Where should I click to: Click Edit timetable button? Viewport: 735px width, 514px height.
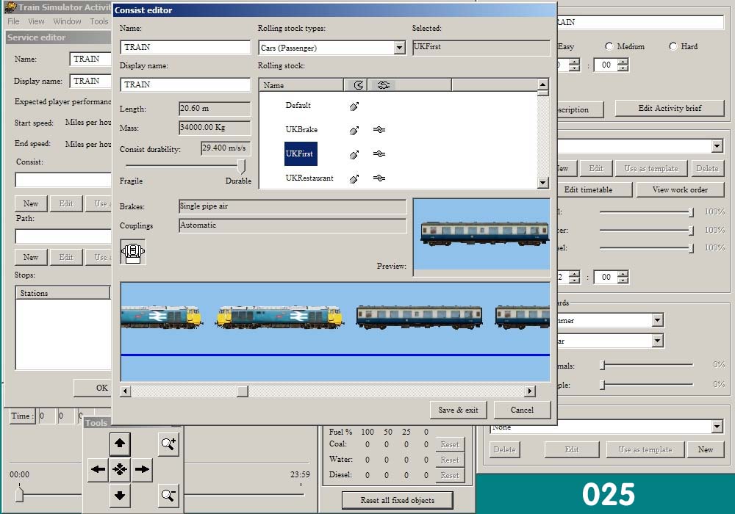point(588,189)
